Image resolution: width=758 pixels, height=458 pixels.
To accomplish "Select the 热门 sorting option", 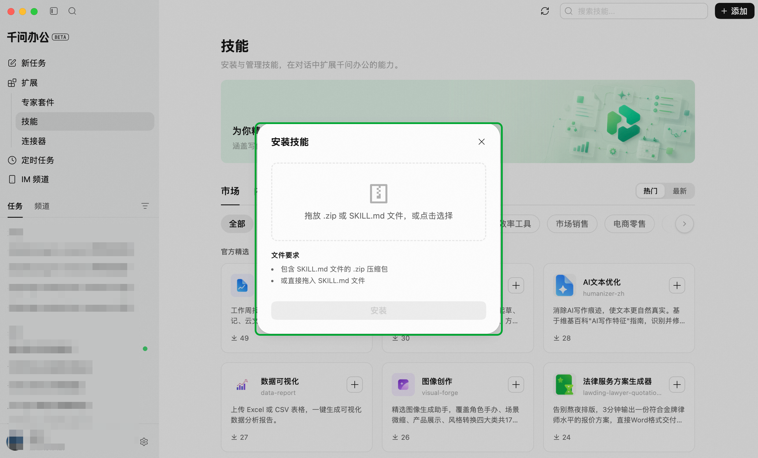I will [650, 191].
